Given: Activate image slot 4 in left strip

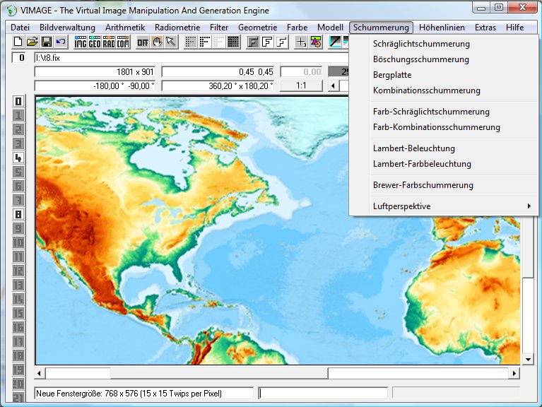Looking at the screenshot, I should (18, 158).
